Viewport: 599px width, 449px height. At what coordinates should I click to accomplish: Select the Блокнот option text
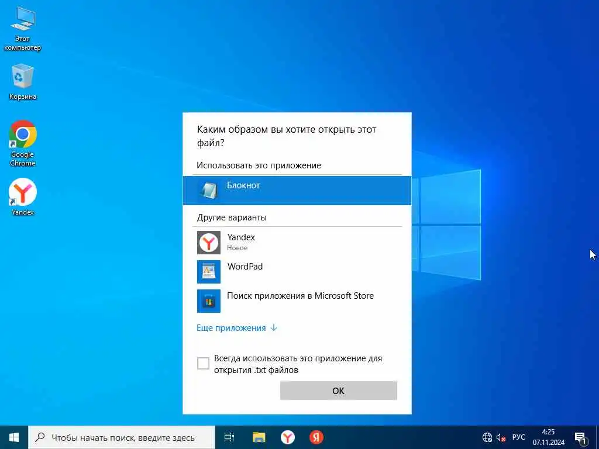243,185
